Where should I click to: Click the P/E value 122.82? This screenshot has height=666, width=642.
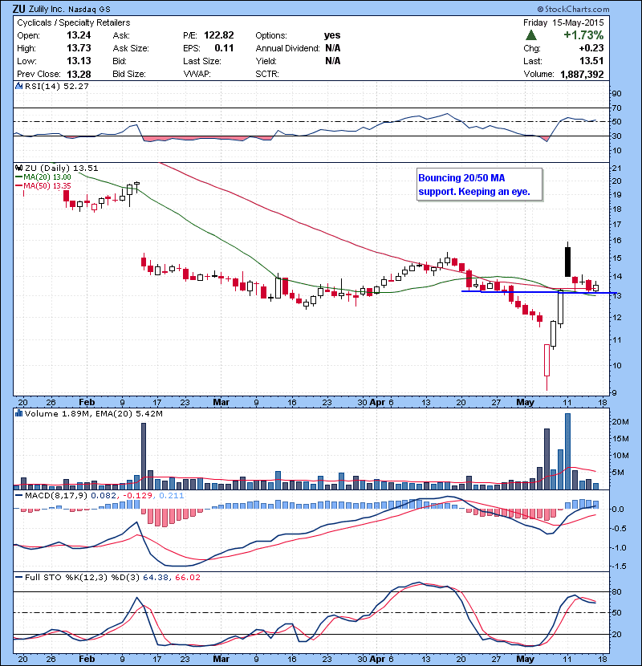click(219, 35)
